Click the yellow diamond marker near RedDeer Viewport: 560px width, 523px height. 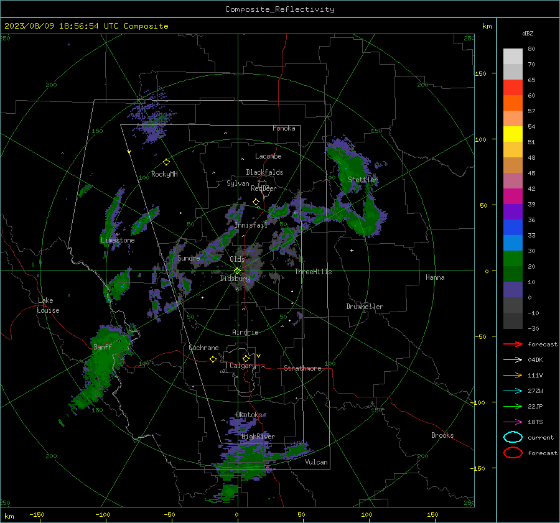coord(256,202)
